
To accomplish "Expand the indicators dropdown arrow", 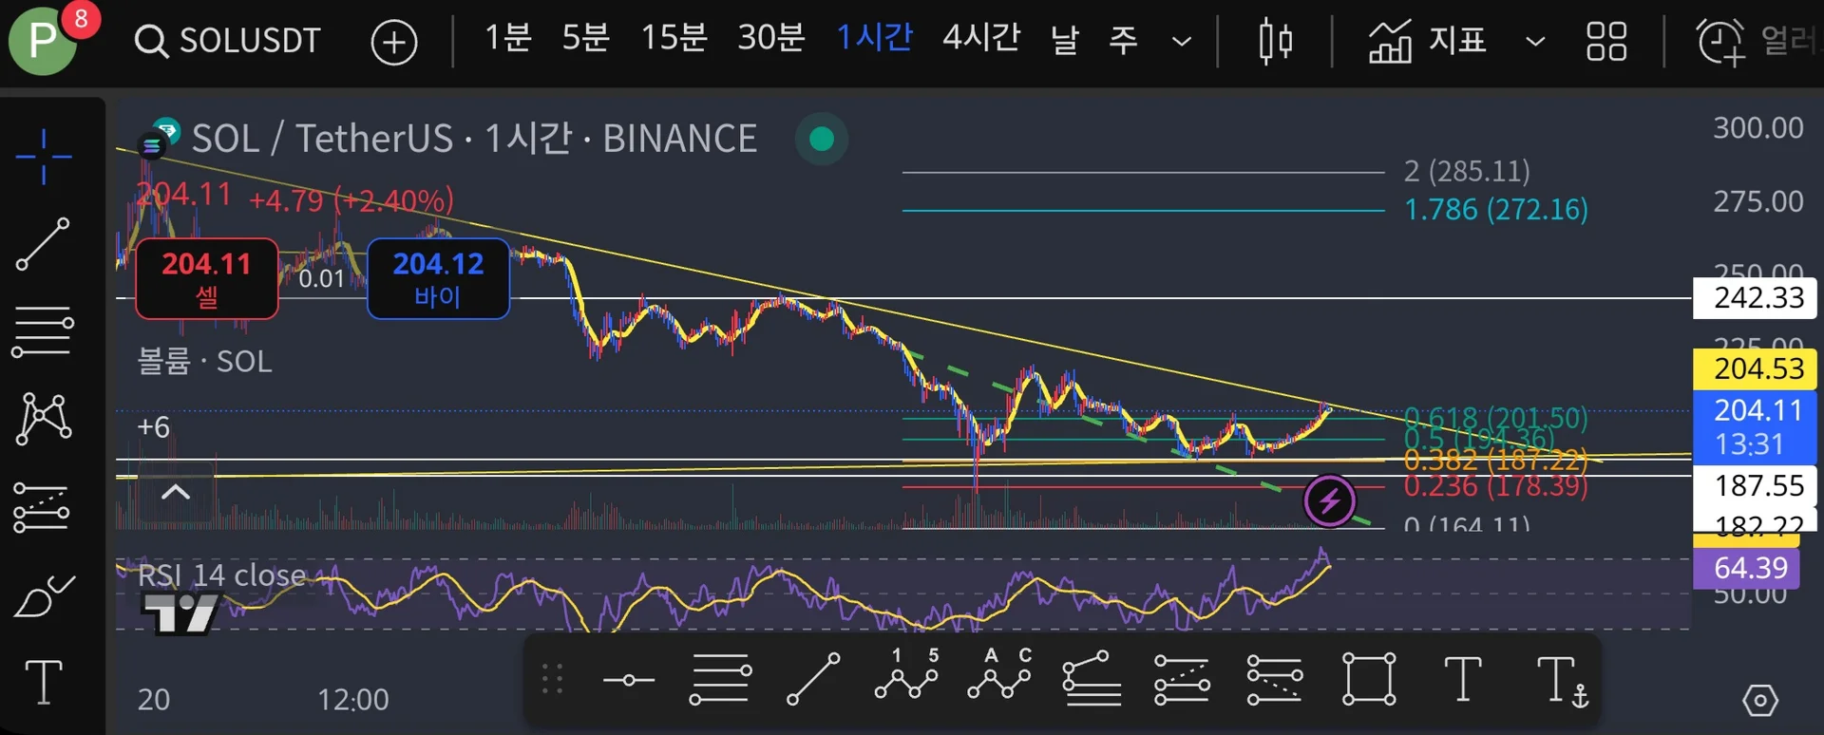I will coord(1534,42).
